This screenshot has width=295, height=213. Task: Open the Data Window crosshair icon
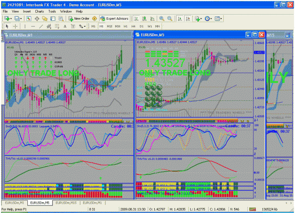(37, 18)
